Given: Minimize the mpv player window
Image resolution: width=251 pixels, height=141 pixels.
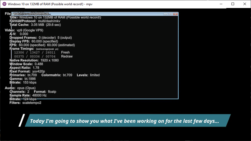Looking at the screenshot, I should 221,4.
